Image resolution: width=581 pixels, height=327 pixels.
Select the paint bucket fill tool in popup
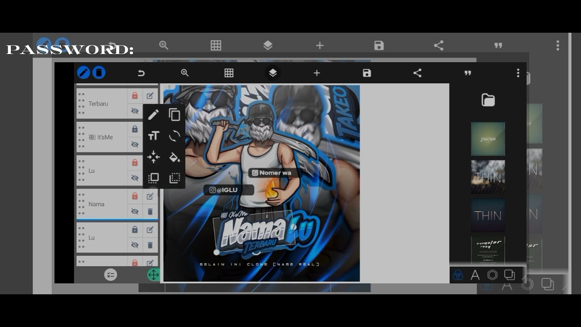(174, 157)
